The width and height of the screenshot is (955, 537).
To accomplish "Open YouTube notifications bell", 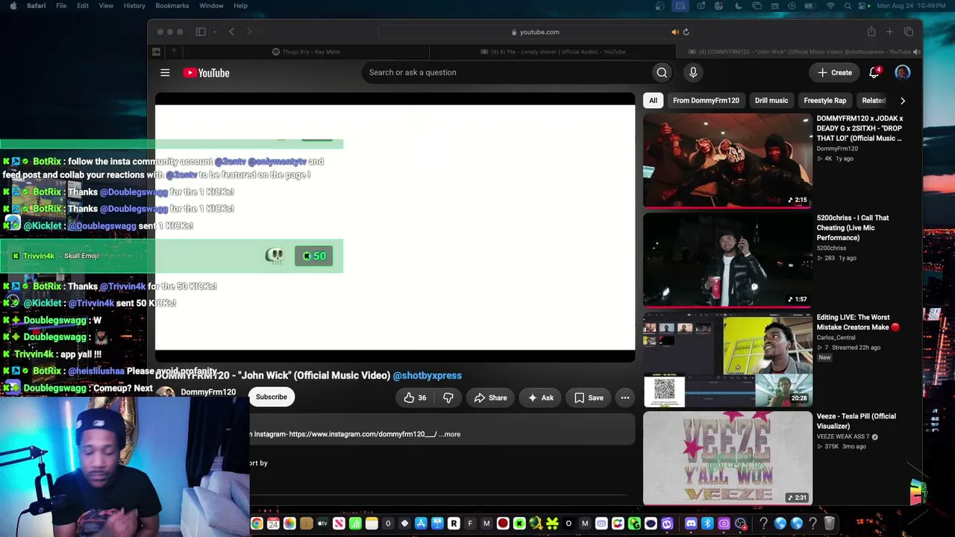I will (874, 72).
